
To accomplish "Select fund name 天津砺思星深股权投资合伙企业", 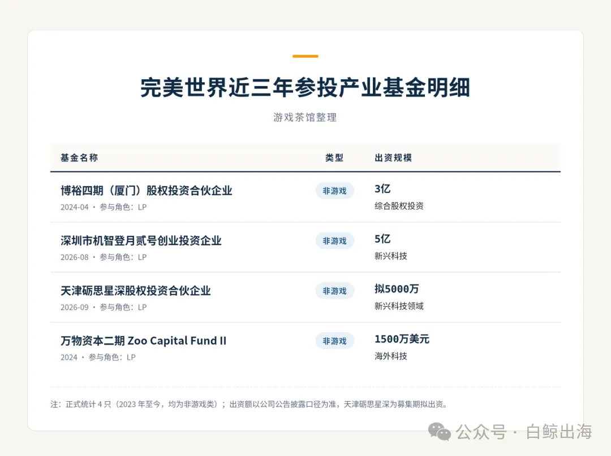I will tap(136, 290).
